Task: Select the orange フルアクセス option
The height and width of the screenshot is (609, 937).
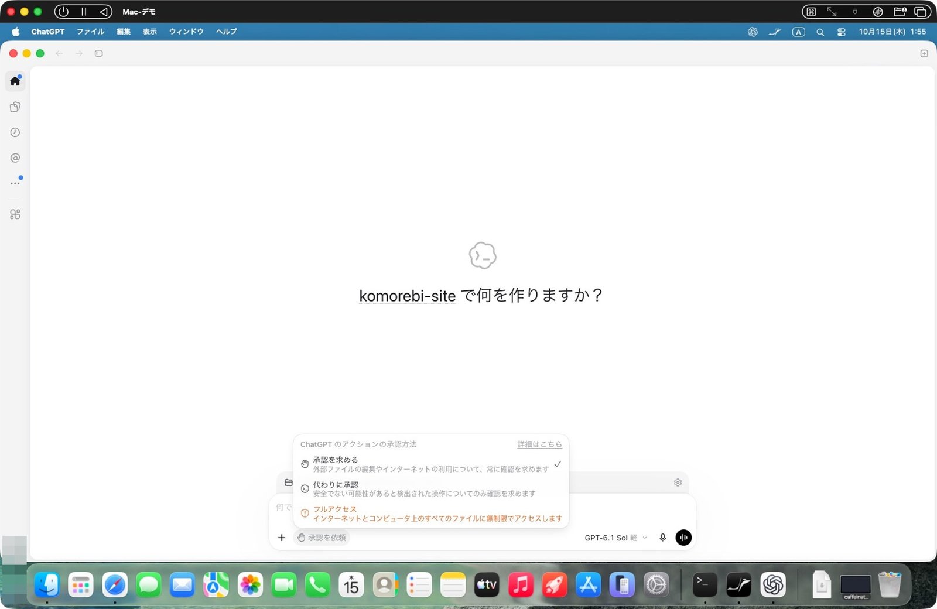Action: click(431, 514)
